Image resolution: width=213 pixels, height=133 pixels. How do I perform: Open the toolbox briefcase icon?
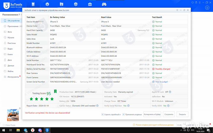[90, 4]
